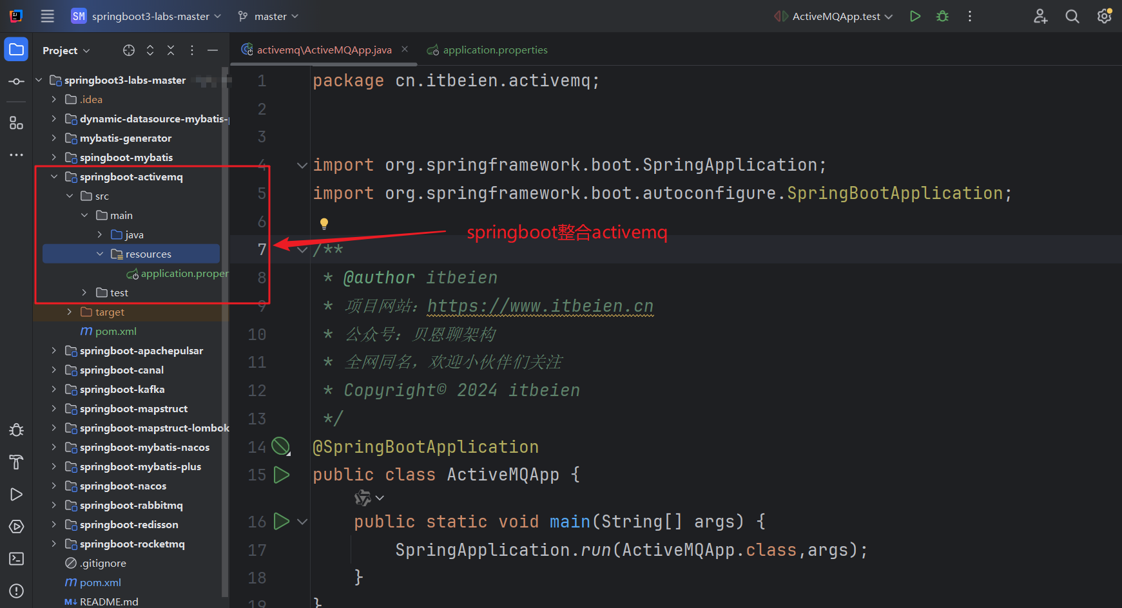The height and width of the screenshot is (608, 1122).
Task: Switch to application.properties tab
Action: (x=487, y=50)
